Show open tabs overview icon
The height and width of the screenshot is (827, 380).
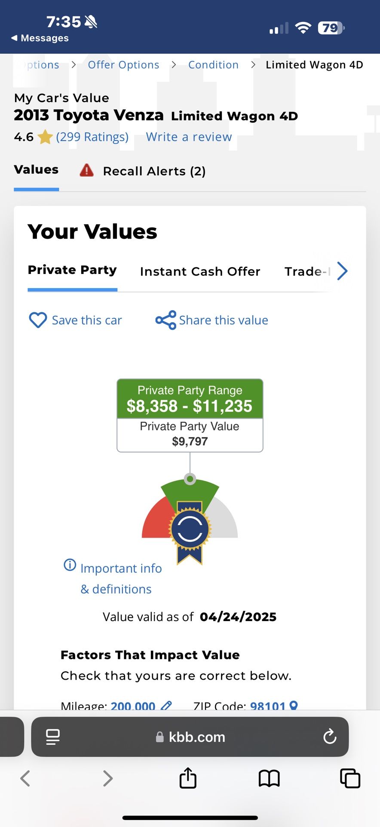tap(350, 778)
